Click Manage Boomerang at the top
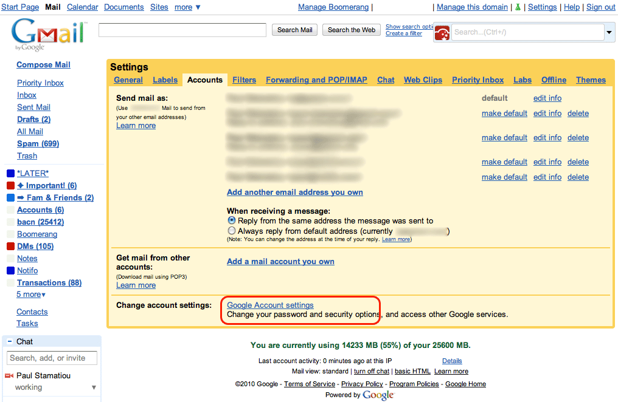 333,7
